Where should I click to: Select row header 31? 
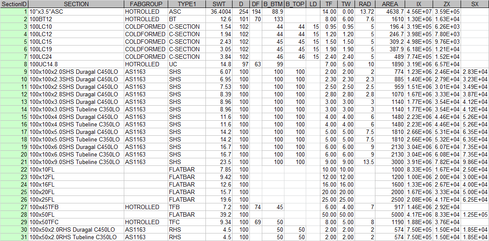pos(14,237)
